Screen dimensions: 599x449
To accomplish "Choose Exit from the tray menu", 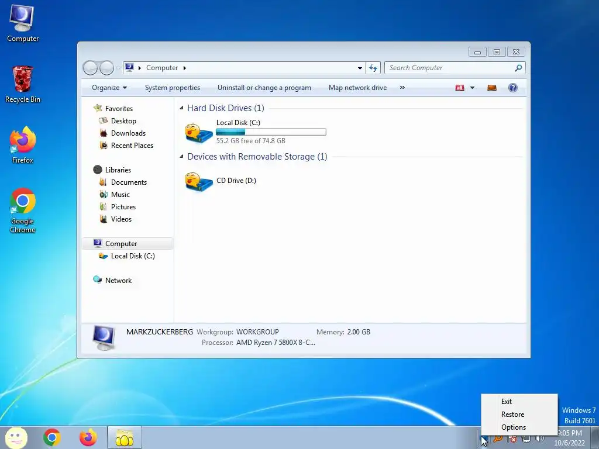I will pos(507,402).
